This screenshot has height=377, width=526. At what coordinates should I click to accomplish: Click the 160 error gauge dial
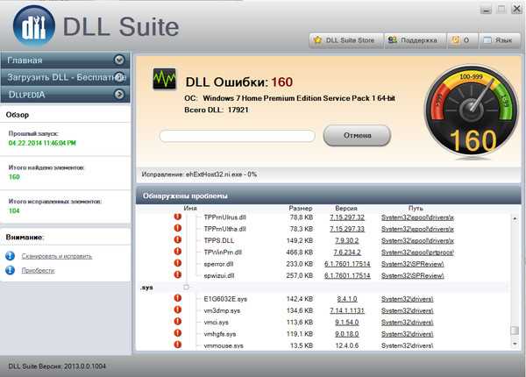(x=472, y=111)
